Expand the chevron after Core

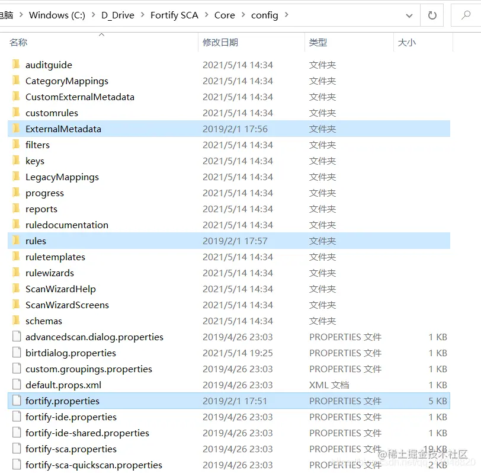pyautogui.click(x=243, y=15)
